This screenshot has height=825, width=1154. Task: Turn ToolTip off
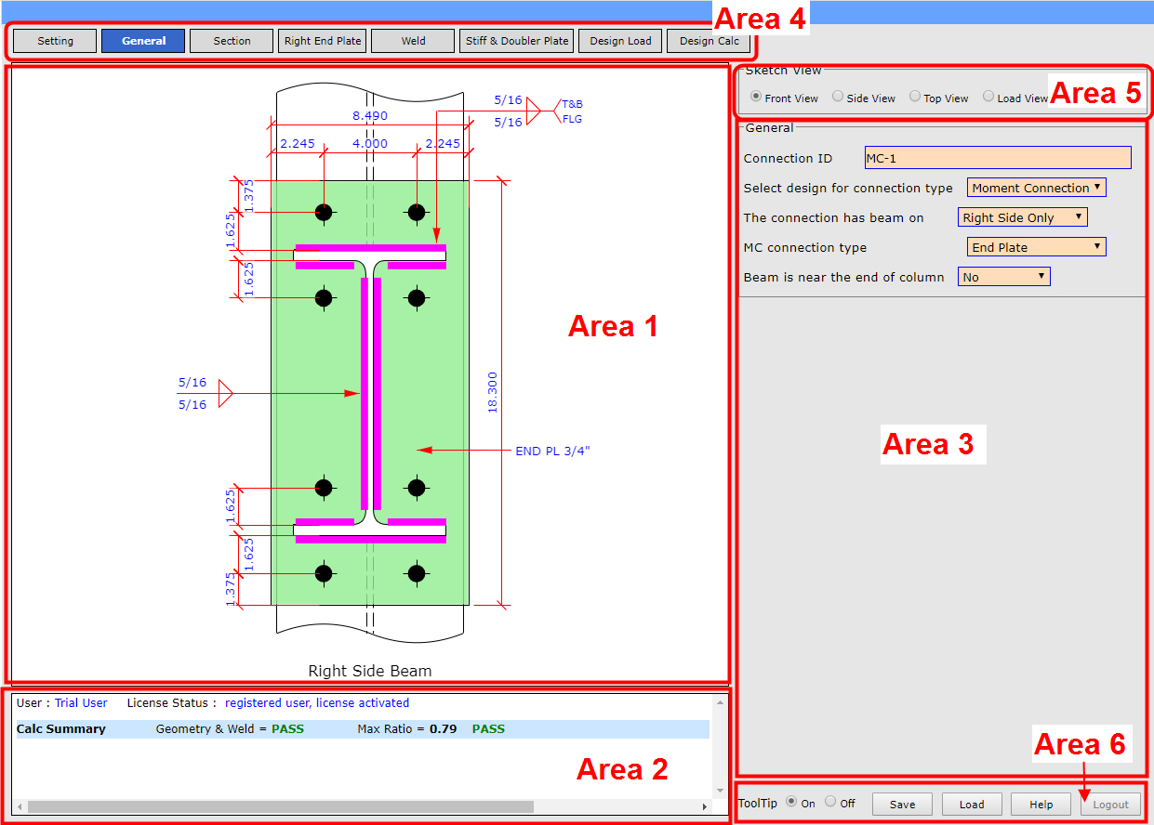[830, 802]
